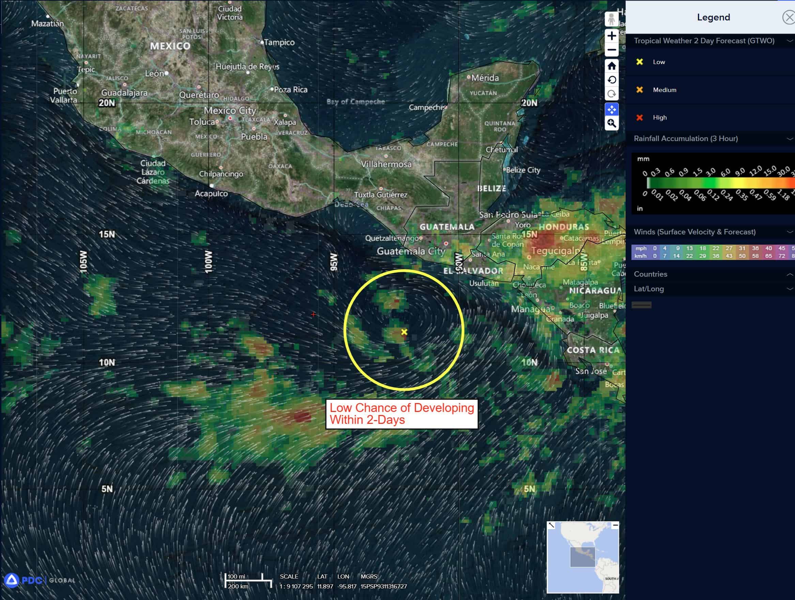Click the rainfall color scale bar
The image size is (795, 600).
coord(719,183)
